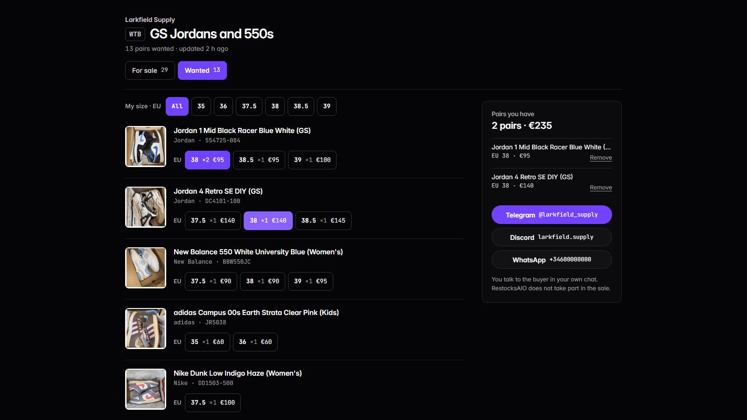Screen dimensions: 747x420
Task: Remove Jordan 1 Mid from pairs you have
Action: coord(601,158)
